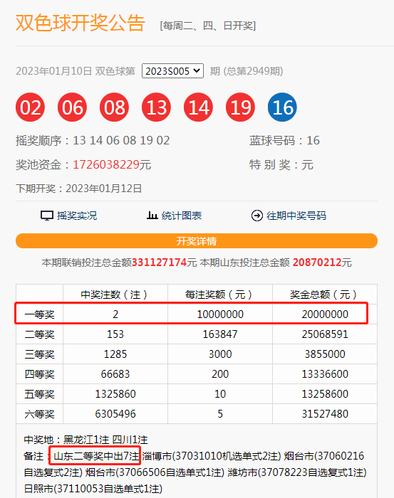The height and width of the screenshot is (498, 394).
Task: Select red ball number 13
Action: tap(156, 107)
